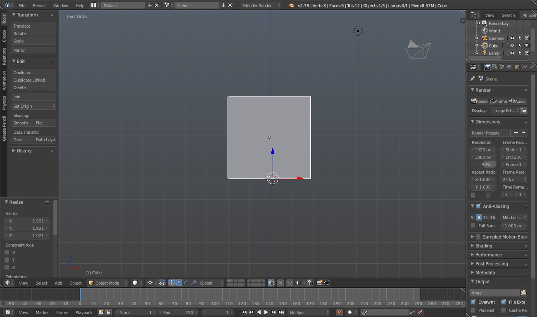Viewport: 537px width, 317px height.
Task: Enable the Sampled Motion Blur checkbox
Action: click(x=478, y=237)
